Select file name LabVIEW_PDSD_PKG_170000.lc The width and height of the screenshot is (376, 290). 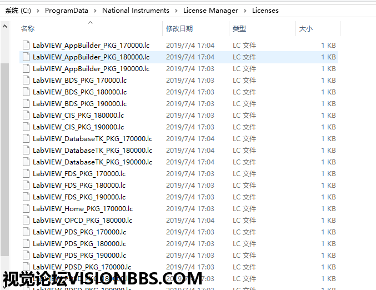[x=82, y=267]
